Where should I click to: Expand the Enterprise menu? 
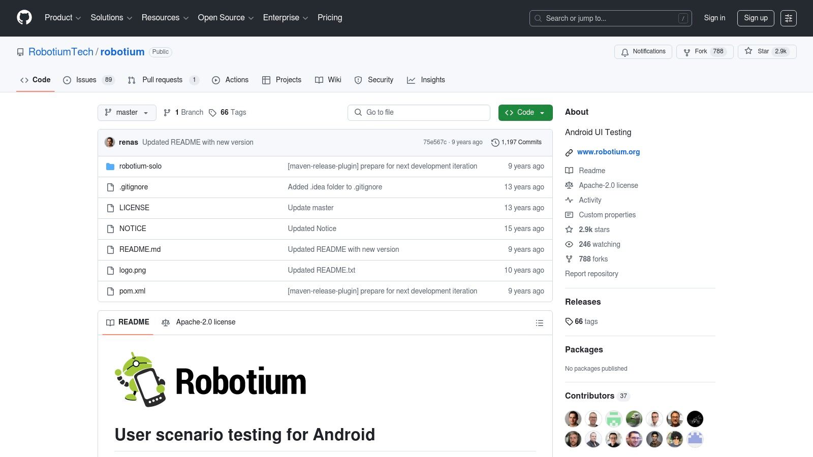286,18
